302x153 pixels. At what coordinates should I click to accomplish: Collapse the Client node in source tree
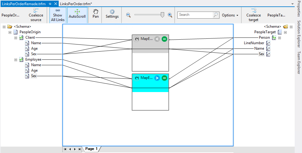coord(16,37)
